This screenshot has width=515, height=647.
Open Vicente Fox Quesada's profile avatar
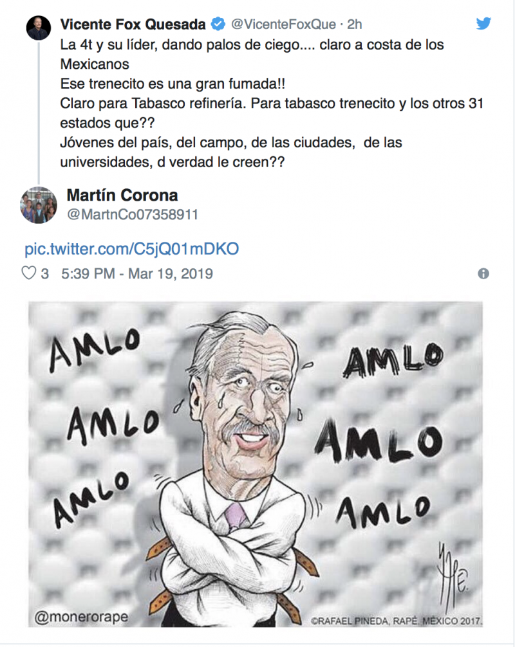pyautogui.click(x=39, y=28)
